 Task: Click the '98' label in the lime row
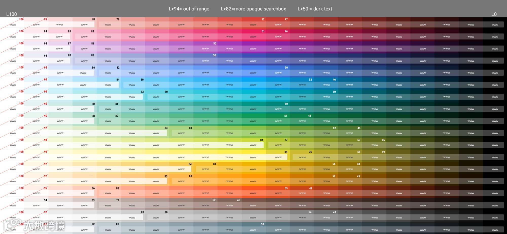[46, 140]
